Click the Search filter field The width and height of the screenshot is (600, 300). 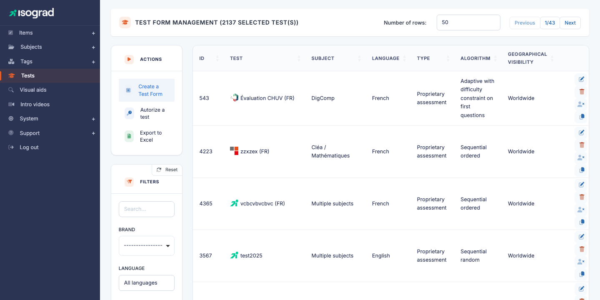point(147,209)
